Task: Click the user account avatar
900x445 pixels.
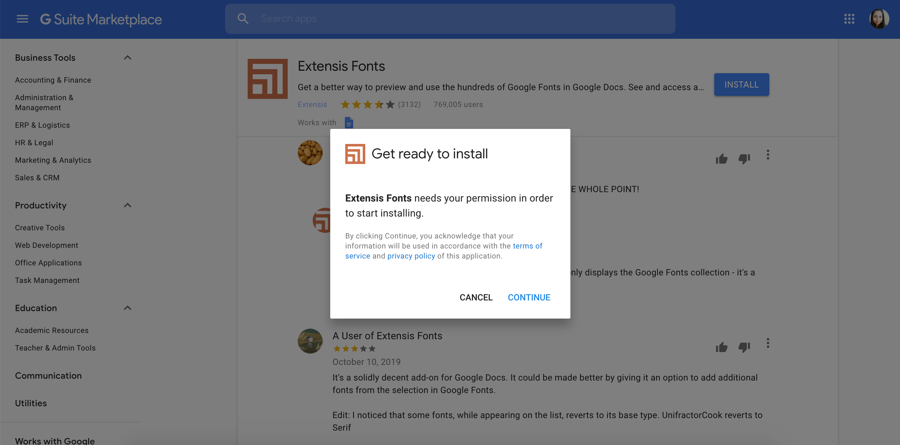Action: [x=879, y=19]
